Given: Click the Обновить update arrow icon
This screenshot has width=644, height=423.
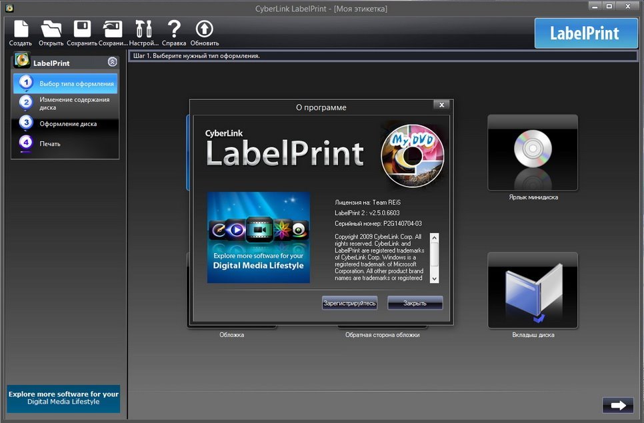Looking at the screenshot, I should (205, 29).
